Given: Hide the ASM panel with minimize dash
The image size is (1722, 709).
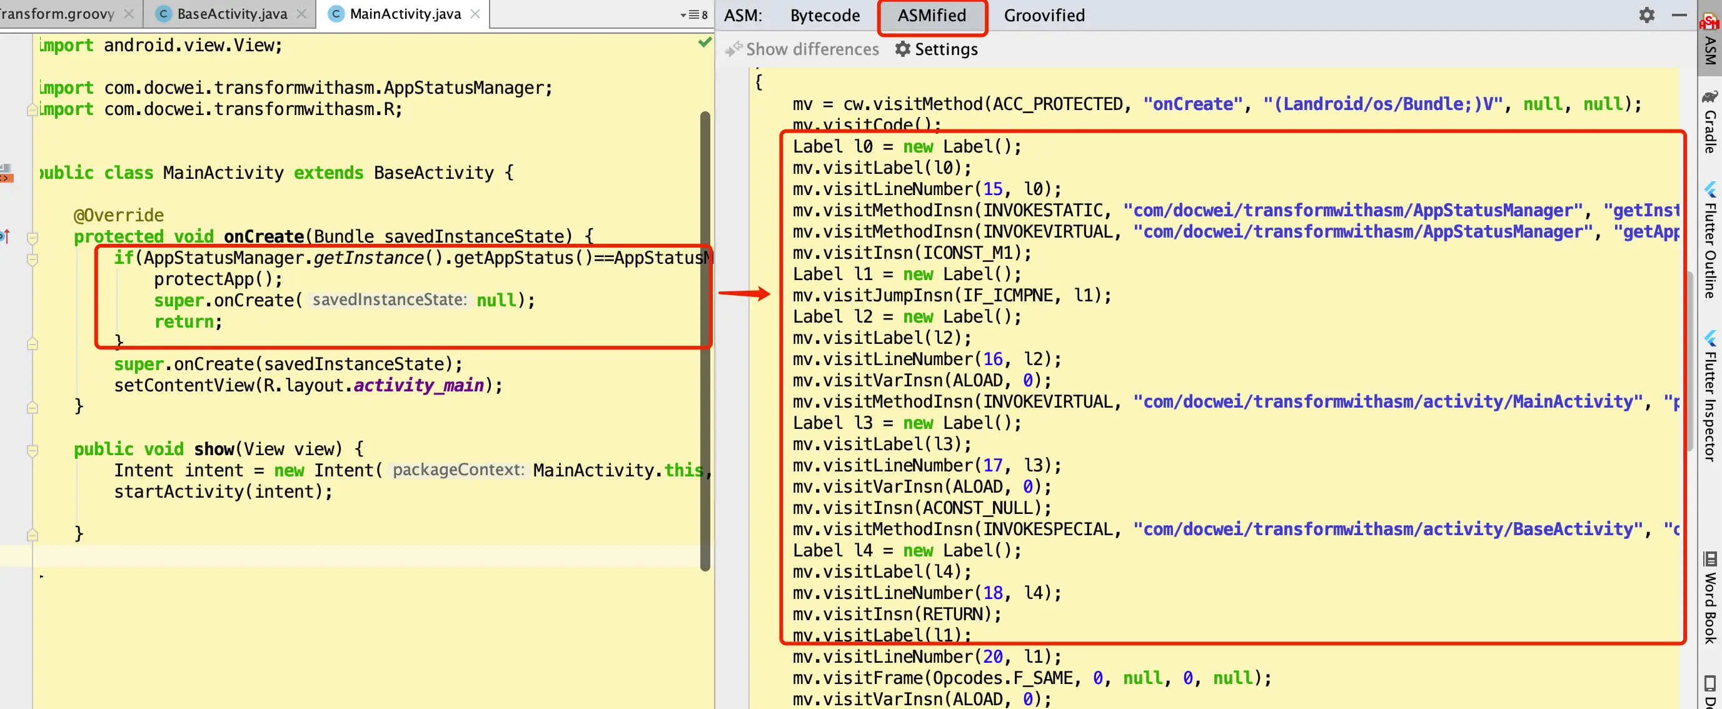Looking at the screenshot, I should point(1679,15).
